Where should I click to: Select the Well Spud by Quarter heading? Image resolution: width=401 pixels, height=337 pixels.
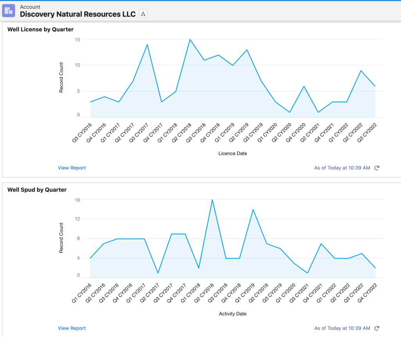click(37, 190)
